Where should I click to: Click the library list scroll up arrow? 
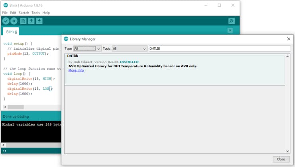click(x=287, y=56)
